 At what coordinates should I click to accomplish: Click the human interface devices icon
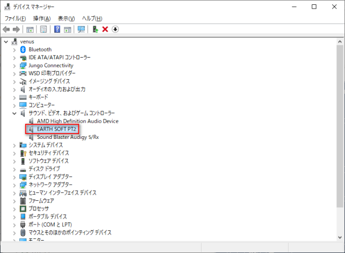[23, 193]
